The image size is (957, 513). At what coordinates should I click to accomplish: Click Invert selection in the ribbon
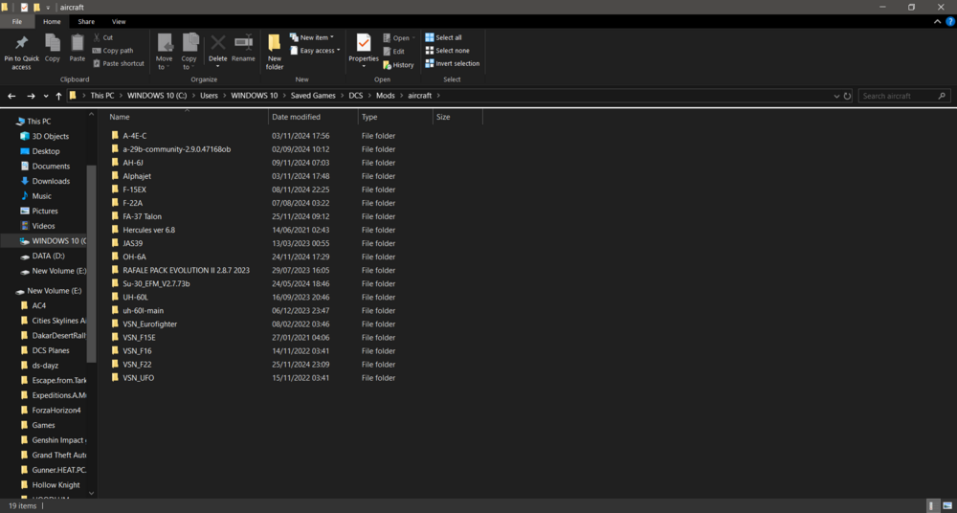point(453,63)
